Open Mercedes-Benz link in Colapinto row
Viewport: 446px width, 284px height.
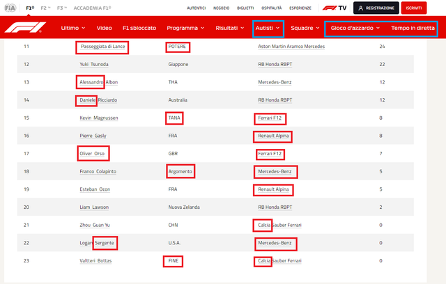275,171
